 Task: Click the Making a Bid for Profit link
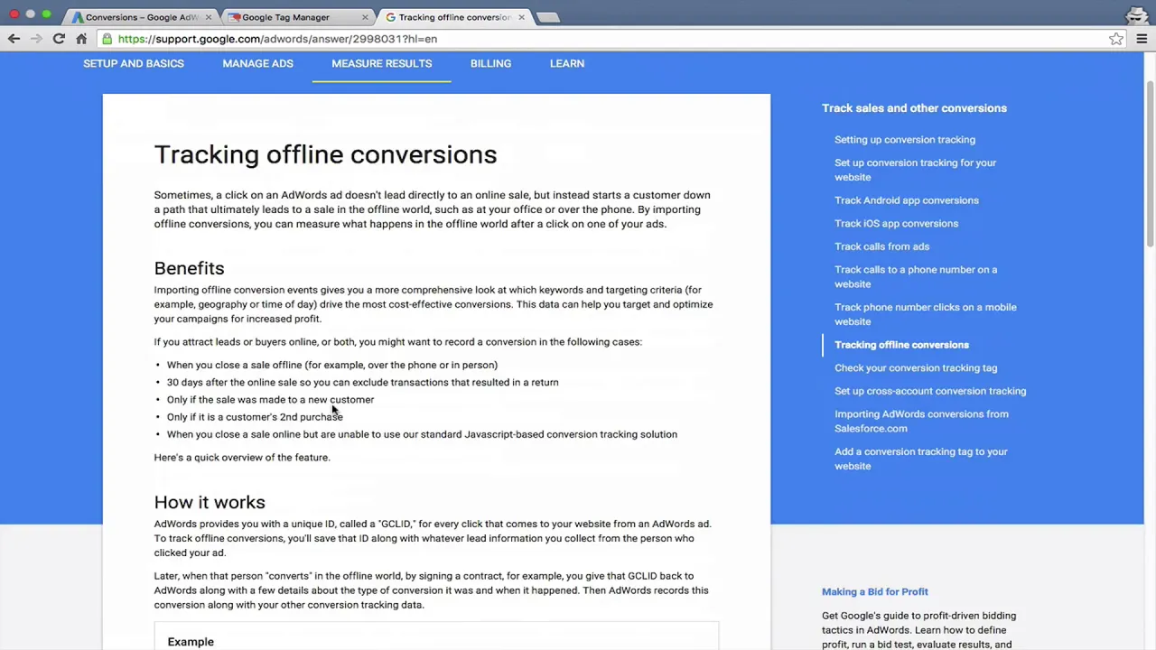pos(874,592)
